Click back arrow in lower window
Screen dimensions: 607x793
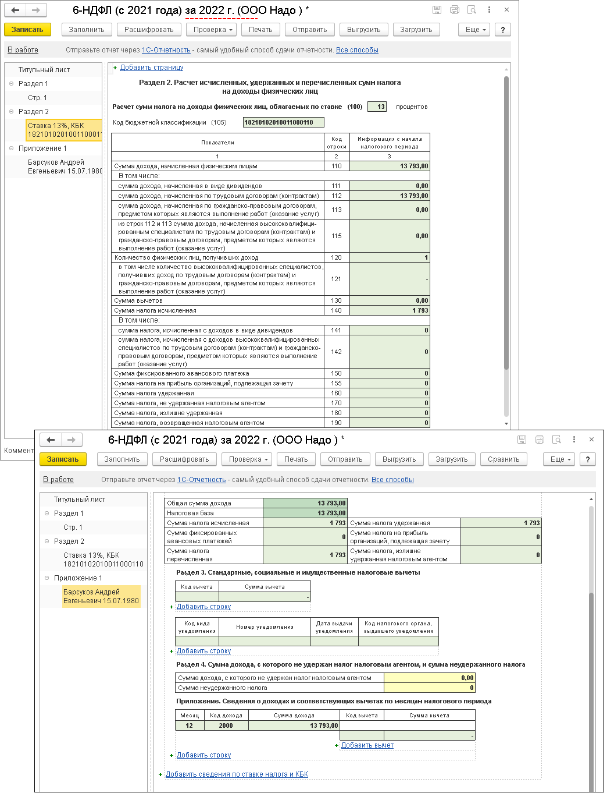(x=51, y=440)
